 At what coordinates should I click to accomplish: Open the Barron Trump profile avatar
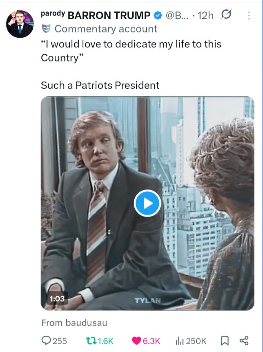pyautogui.click(x=20, y=24)
